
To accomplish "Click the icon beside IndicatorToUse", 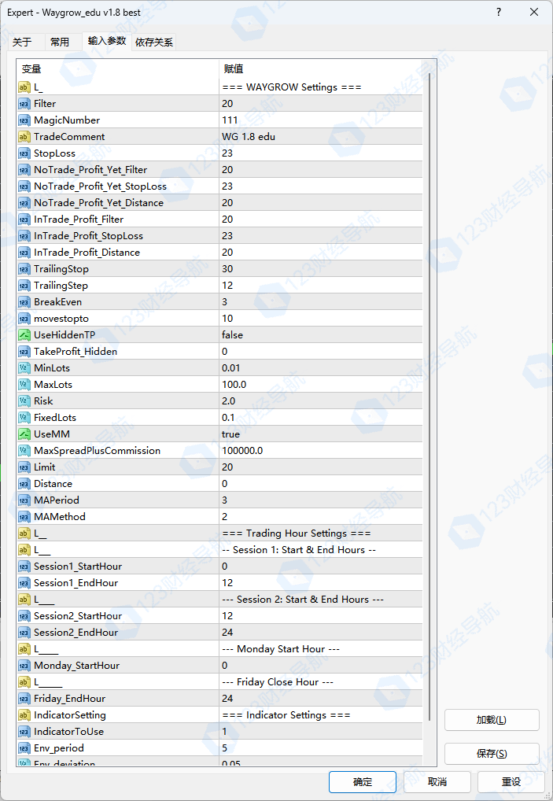I will (x=24, y=732).
